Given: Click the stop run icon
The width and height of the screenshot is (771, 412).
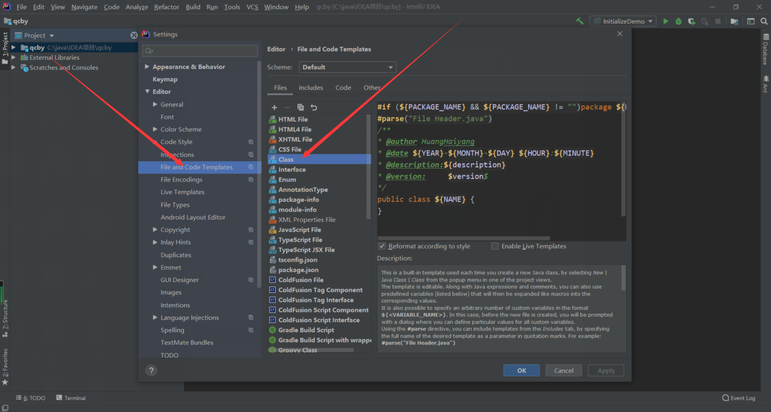Looking at the screenshot, I should click(x=718, y=21).
